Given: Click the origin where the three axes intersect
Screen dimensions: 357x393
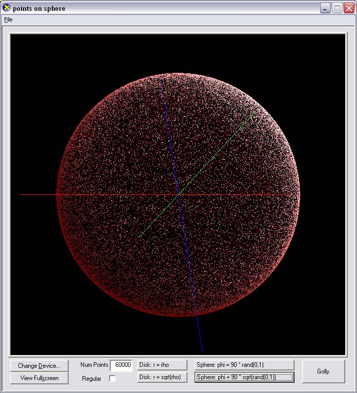Looking at the screenshot, I should tap(179, 194).
